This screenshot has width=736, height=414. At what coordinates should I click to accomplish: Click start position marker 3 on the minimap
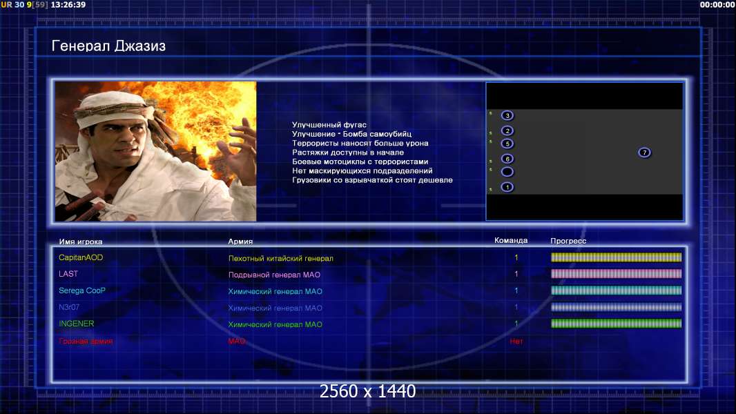[x=507, y=115]
